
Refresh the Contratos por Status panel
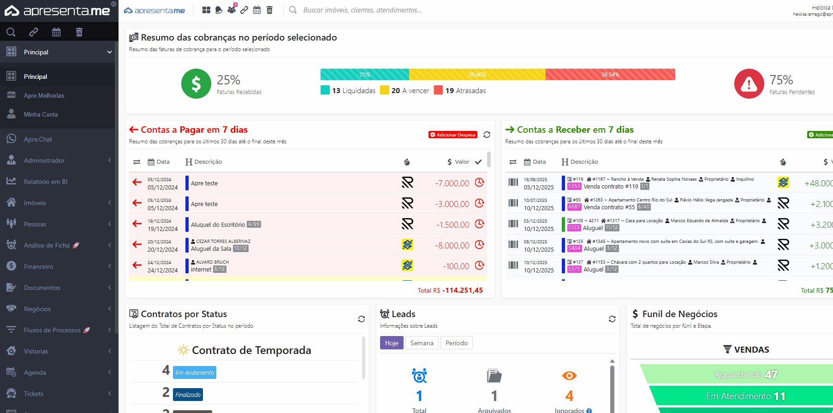coord(362,319)
